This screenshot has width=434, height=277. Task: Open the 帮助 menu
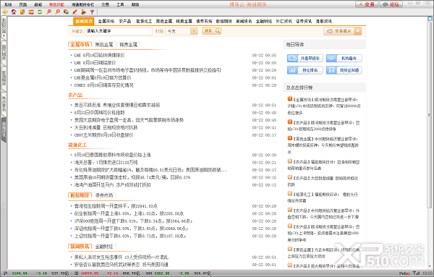pyautogui.click(x=135, y=5)
